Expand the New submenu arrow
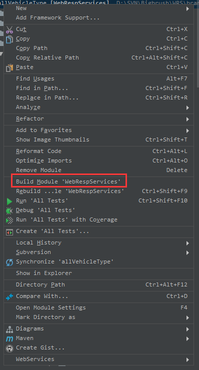 point(187,8)
